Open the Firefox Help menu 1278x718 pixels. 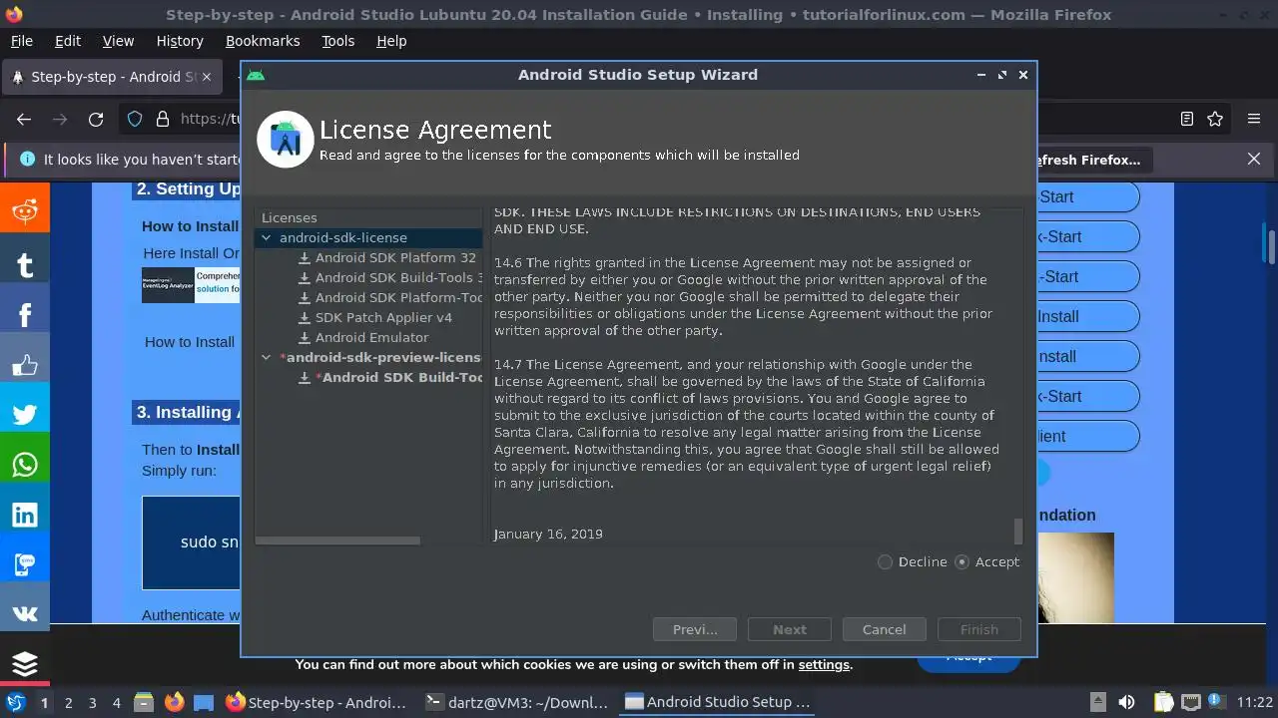[391, 41]
